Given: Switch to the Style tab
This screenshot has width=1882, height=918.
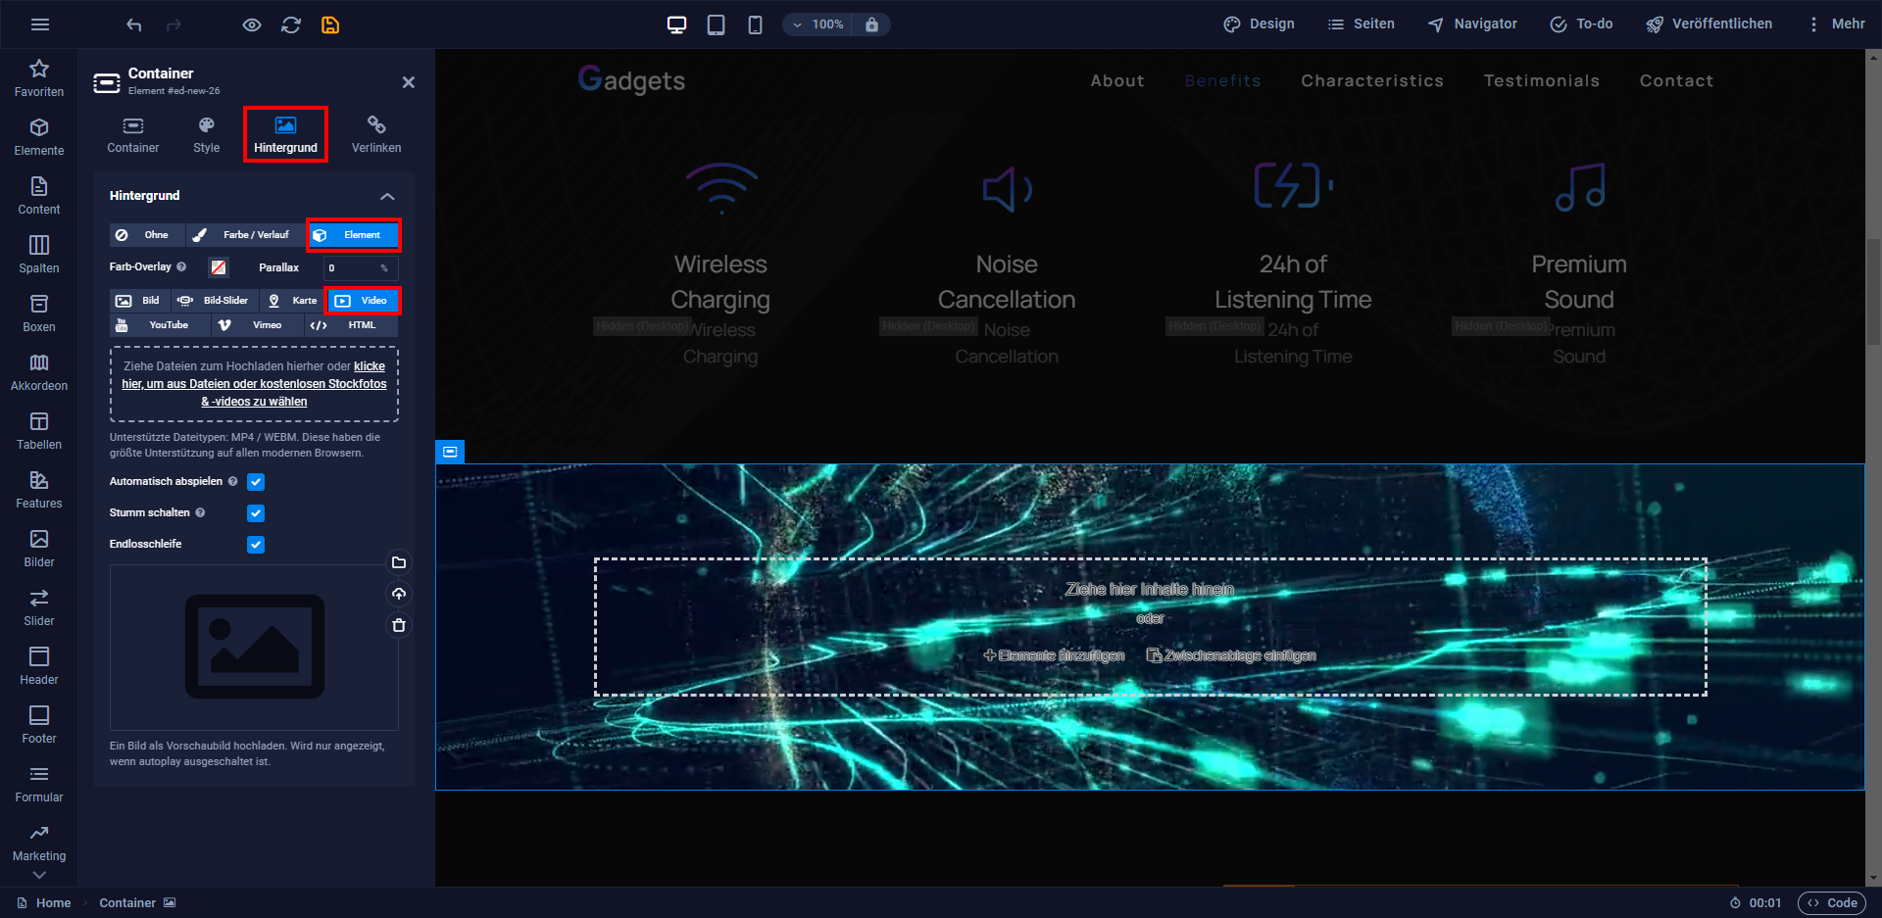Looking at the screenshot, I should pos(207,135).
